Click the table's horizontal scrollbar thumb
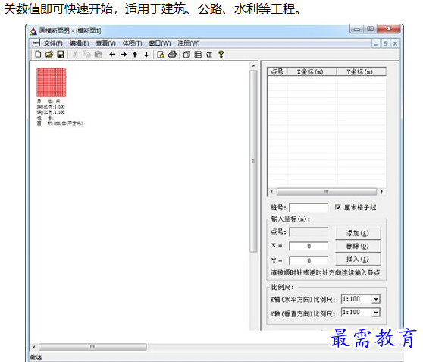Screen dimensions: 423x362 click(327, 191)
